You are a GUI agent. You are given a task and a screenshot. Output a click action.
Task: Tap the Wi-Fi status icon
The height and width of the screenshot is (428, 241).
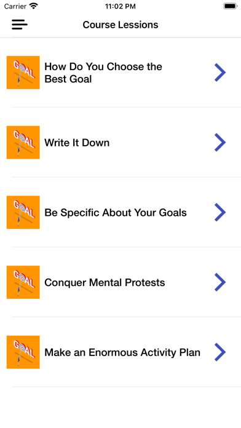coord(34,6)
